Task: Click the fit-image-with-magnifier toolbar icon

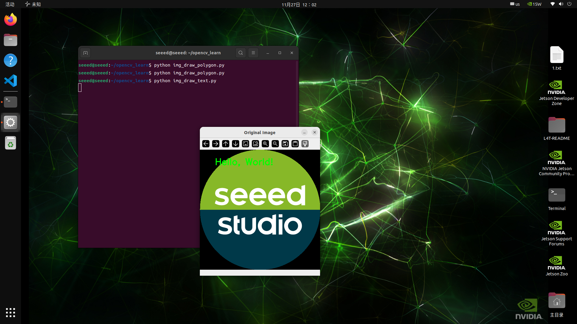Action: pos(255,144)
